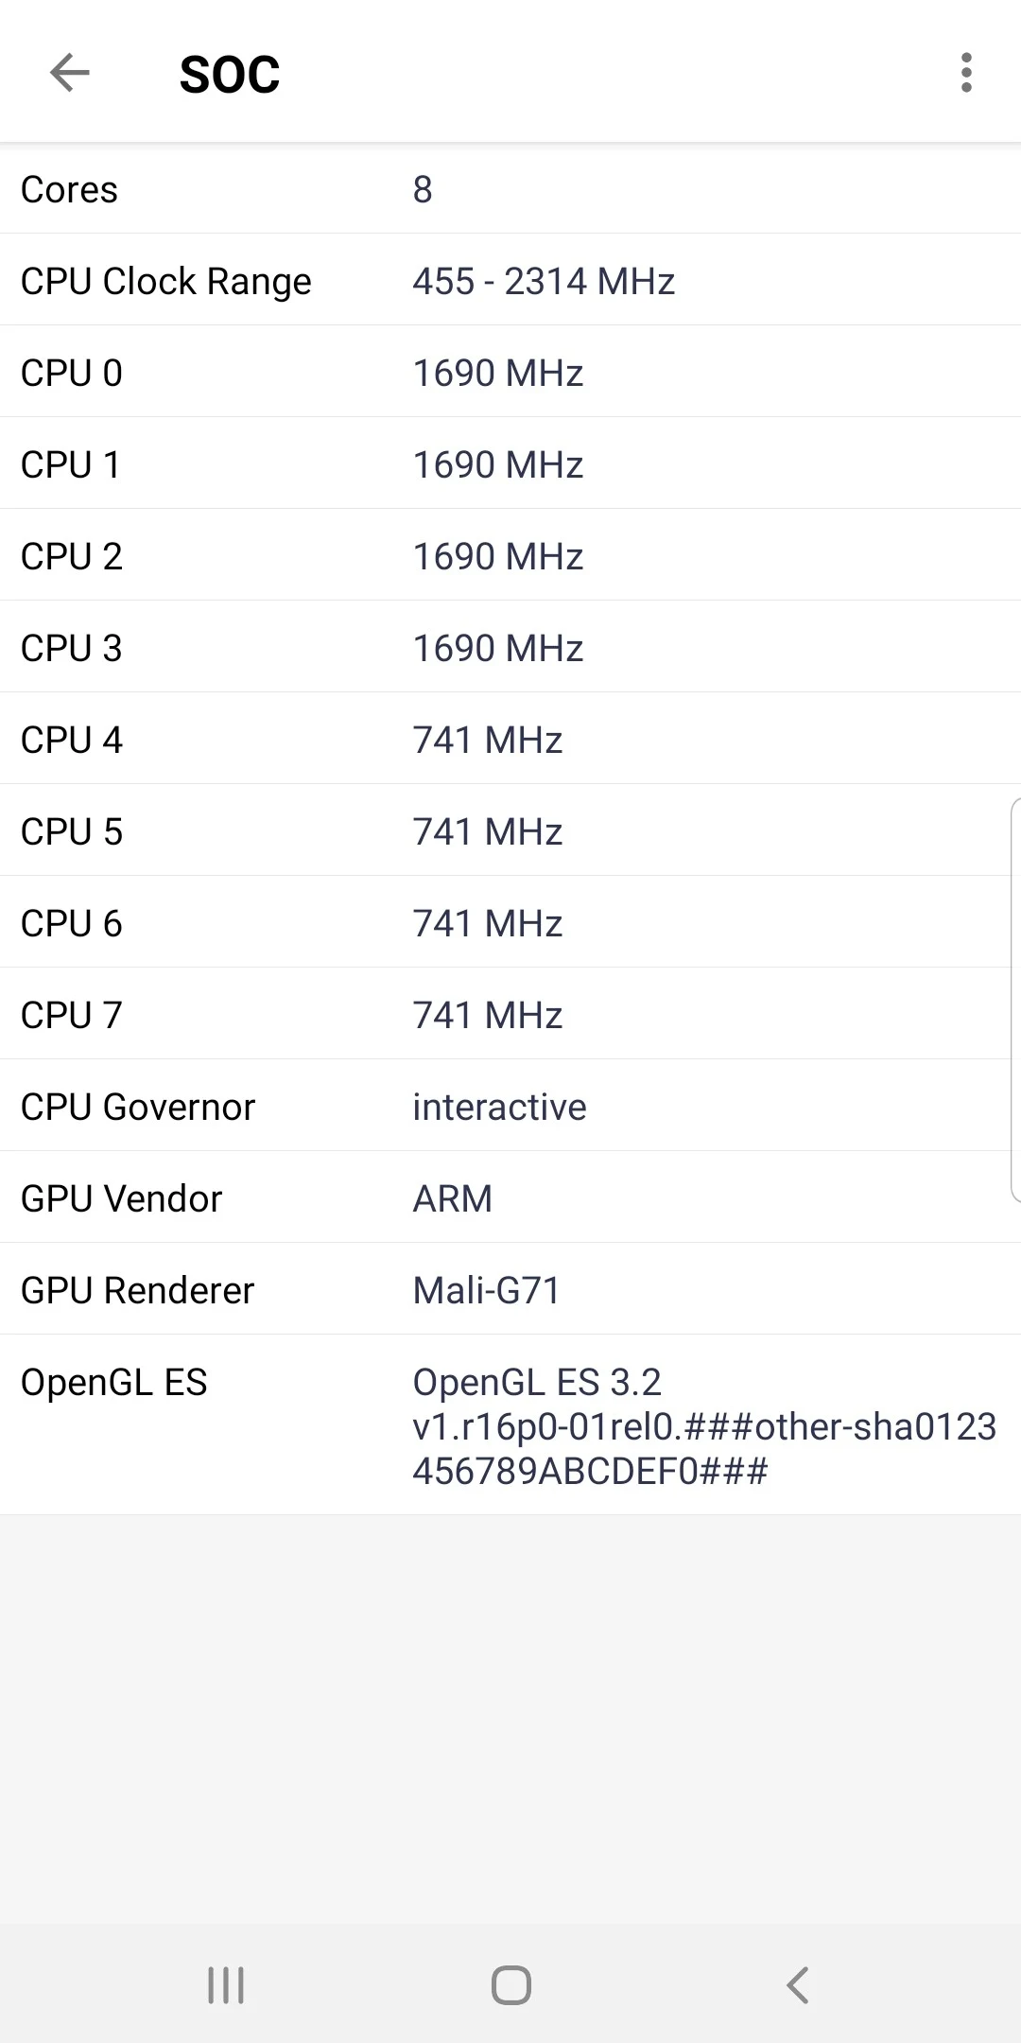This screenshot has height=2043, width=1021.
Task: Tap the CPU 1 row
Action: point(510,464)
